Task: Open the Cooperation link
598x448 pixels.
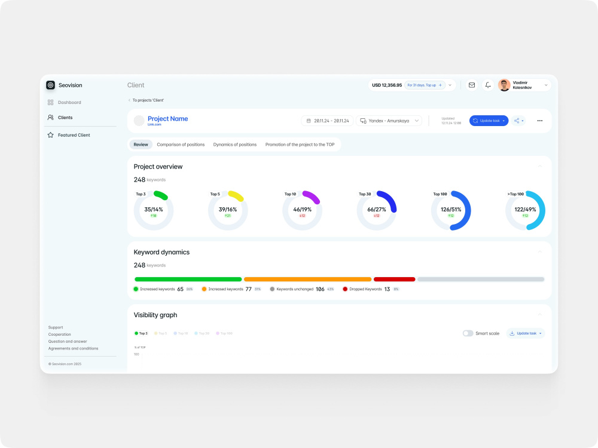Action: (59, 335)
